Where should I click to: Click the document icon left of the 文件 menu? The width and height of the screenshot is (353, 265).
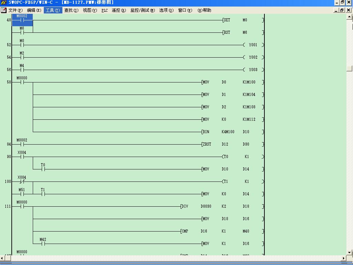[3, 10]
